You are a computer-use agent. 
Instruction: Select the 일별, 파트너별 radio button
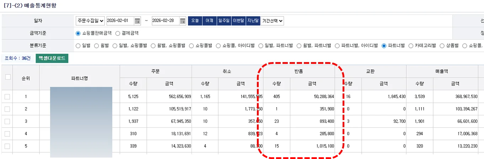[x=261, y=45]
